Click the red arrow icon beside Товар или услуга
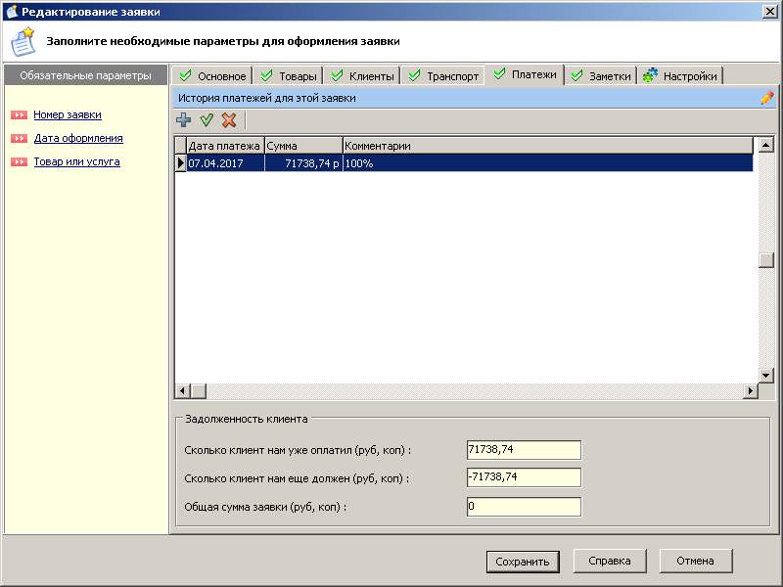783x587 pixels. tap(19, 162)
